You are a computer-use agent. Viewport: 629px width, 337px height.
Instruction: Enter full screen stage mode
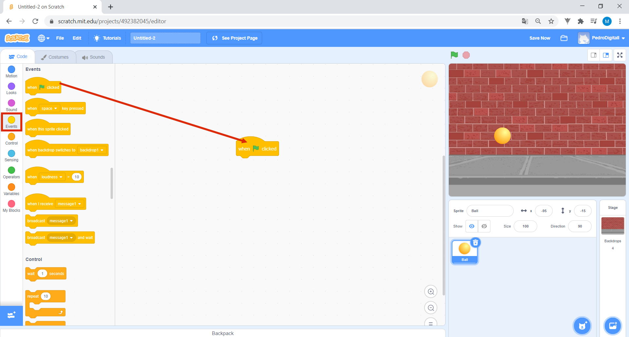point(620,55)
